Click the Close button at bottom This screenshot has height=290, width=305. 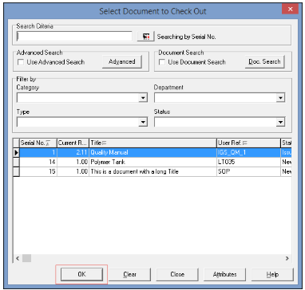point(177,274)
